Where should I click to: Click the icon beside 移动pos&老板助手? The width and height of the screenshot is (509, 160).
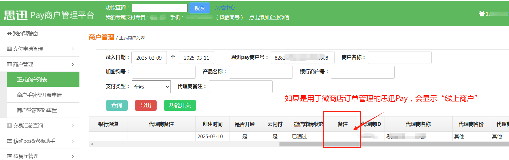click(x=9, y=141)
